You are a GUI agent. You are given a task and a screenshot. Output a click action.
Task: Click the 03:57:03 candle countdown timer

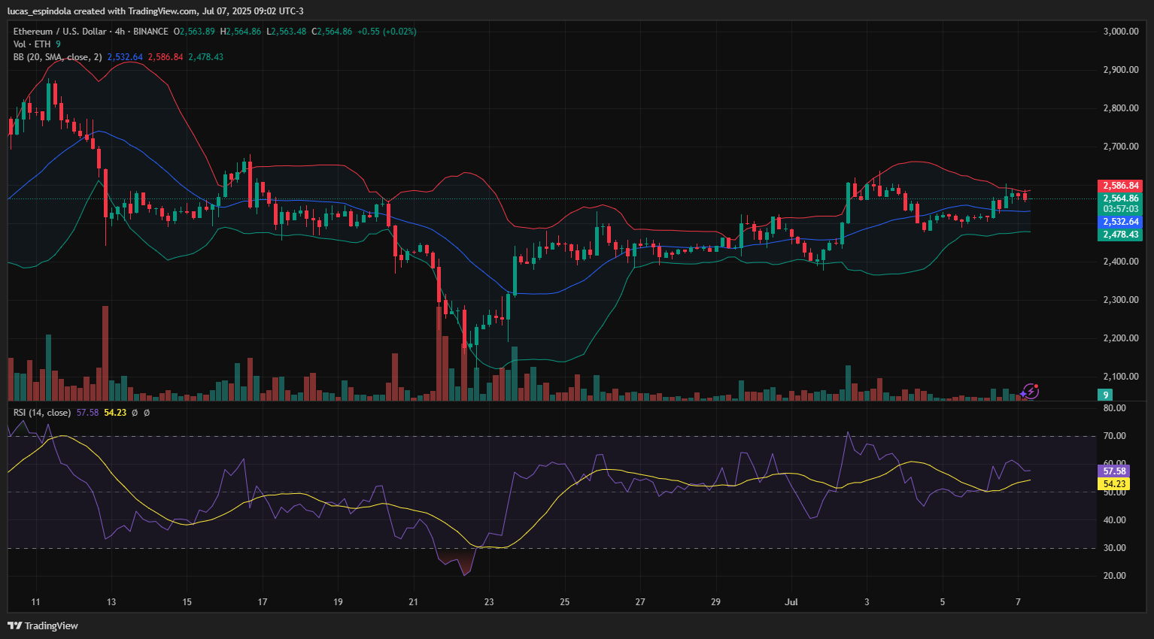click(x=1121, y=209)
